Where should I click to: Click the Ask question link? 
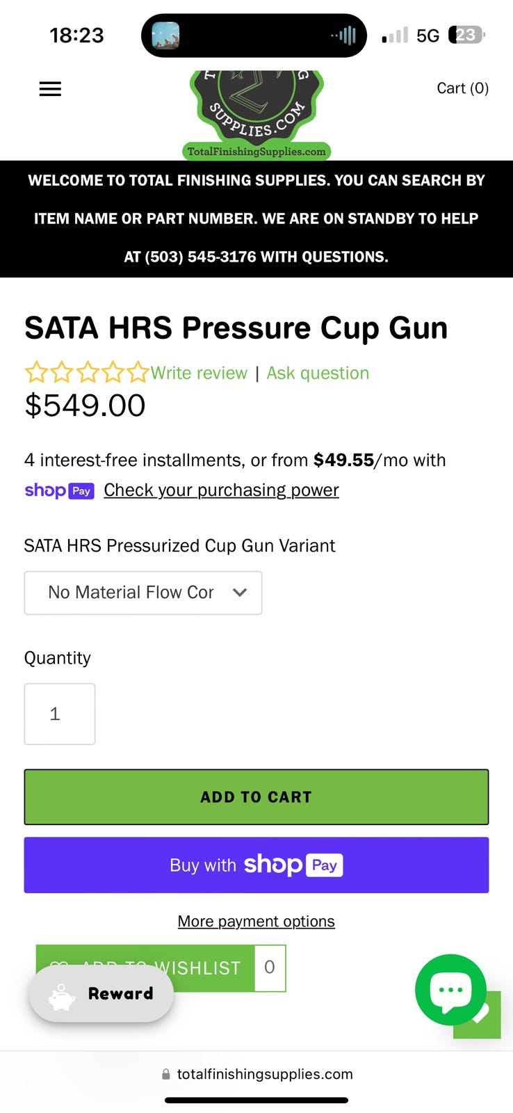point(318,373)
